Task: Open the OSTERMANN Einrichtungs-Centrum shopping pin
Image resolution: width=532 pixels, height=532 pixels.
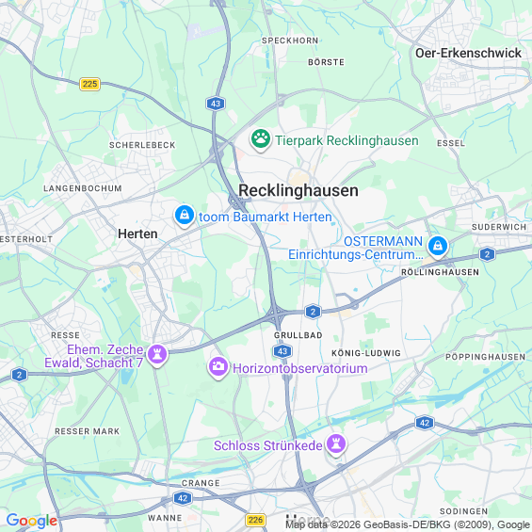Action: (437, 247)
